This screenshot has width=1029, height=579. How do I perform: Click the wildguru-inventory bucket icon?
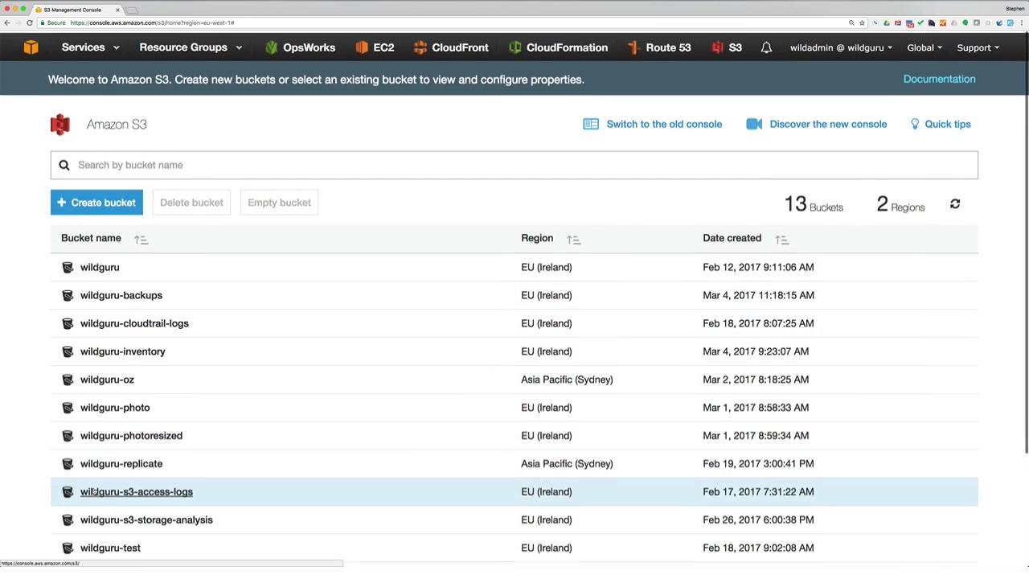click(68, 351)
